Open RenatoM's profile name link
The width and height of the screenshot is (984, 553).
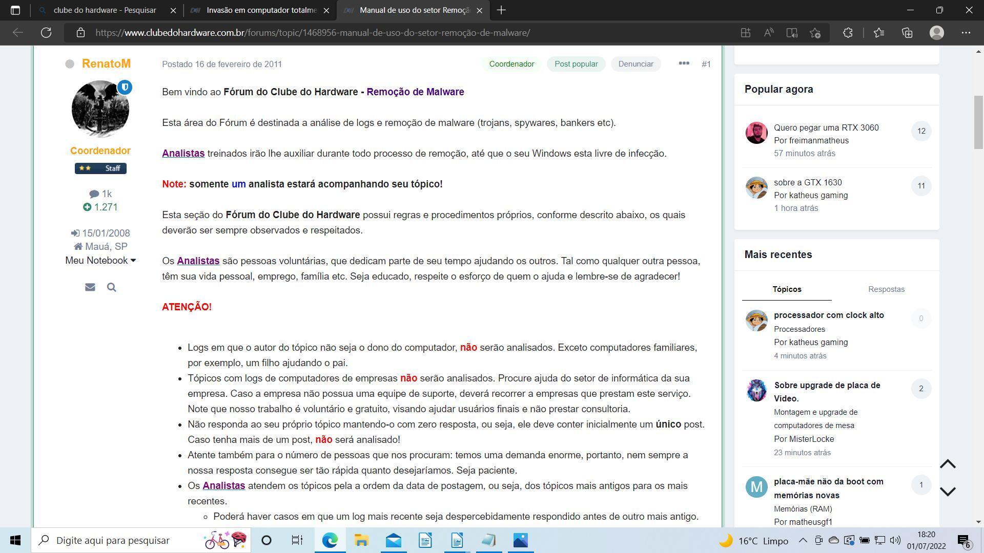pyautogui.click(x=106, y=63)
